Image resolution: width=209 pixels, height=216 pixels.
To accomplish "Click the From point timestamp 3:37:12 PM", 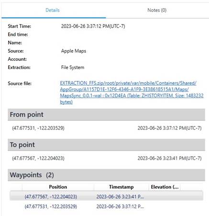I will (169, 128).
